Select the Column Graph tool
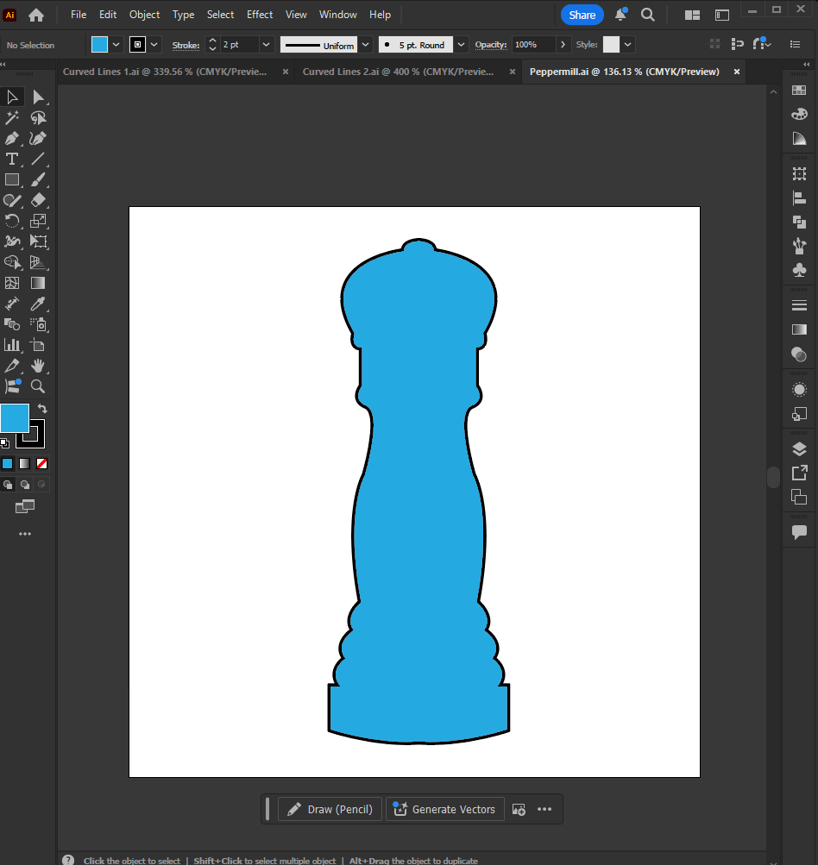Viewport: 818px width, 865px height. 12,345
